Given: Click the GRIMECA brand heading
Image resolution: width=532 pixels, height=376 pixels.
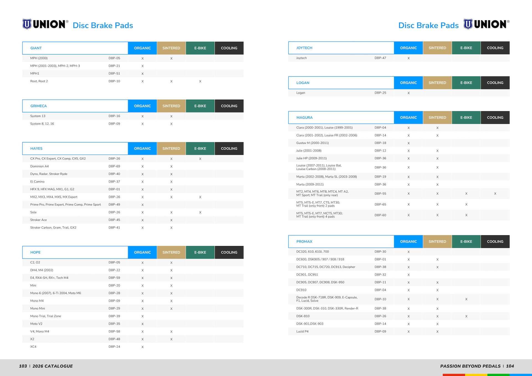Looking at the screenshot, I should [39, 106].
